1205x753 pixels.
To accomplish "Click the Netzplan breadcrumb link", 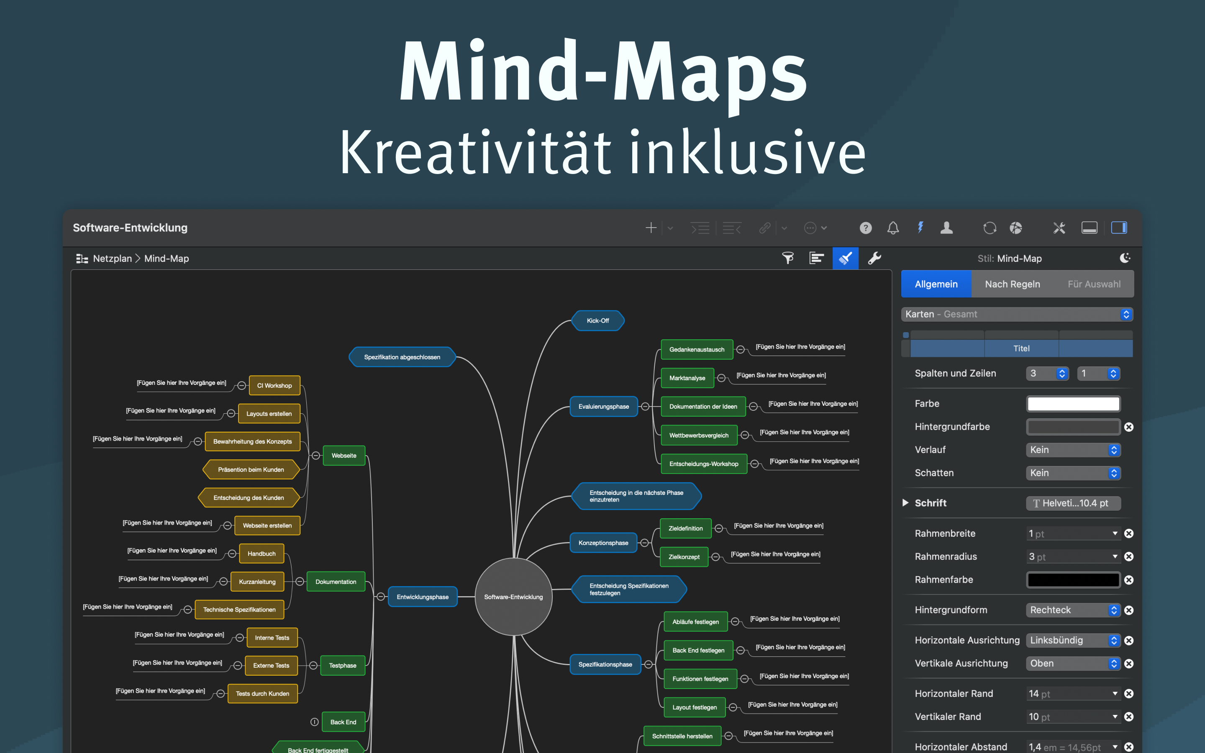I will (112, 259).
